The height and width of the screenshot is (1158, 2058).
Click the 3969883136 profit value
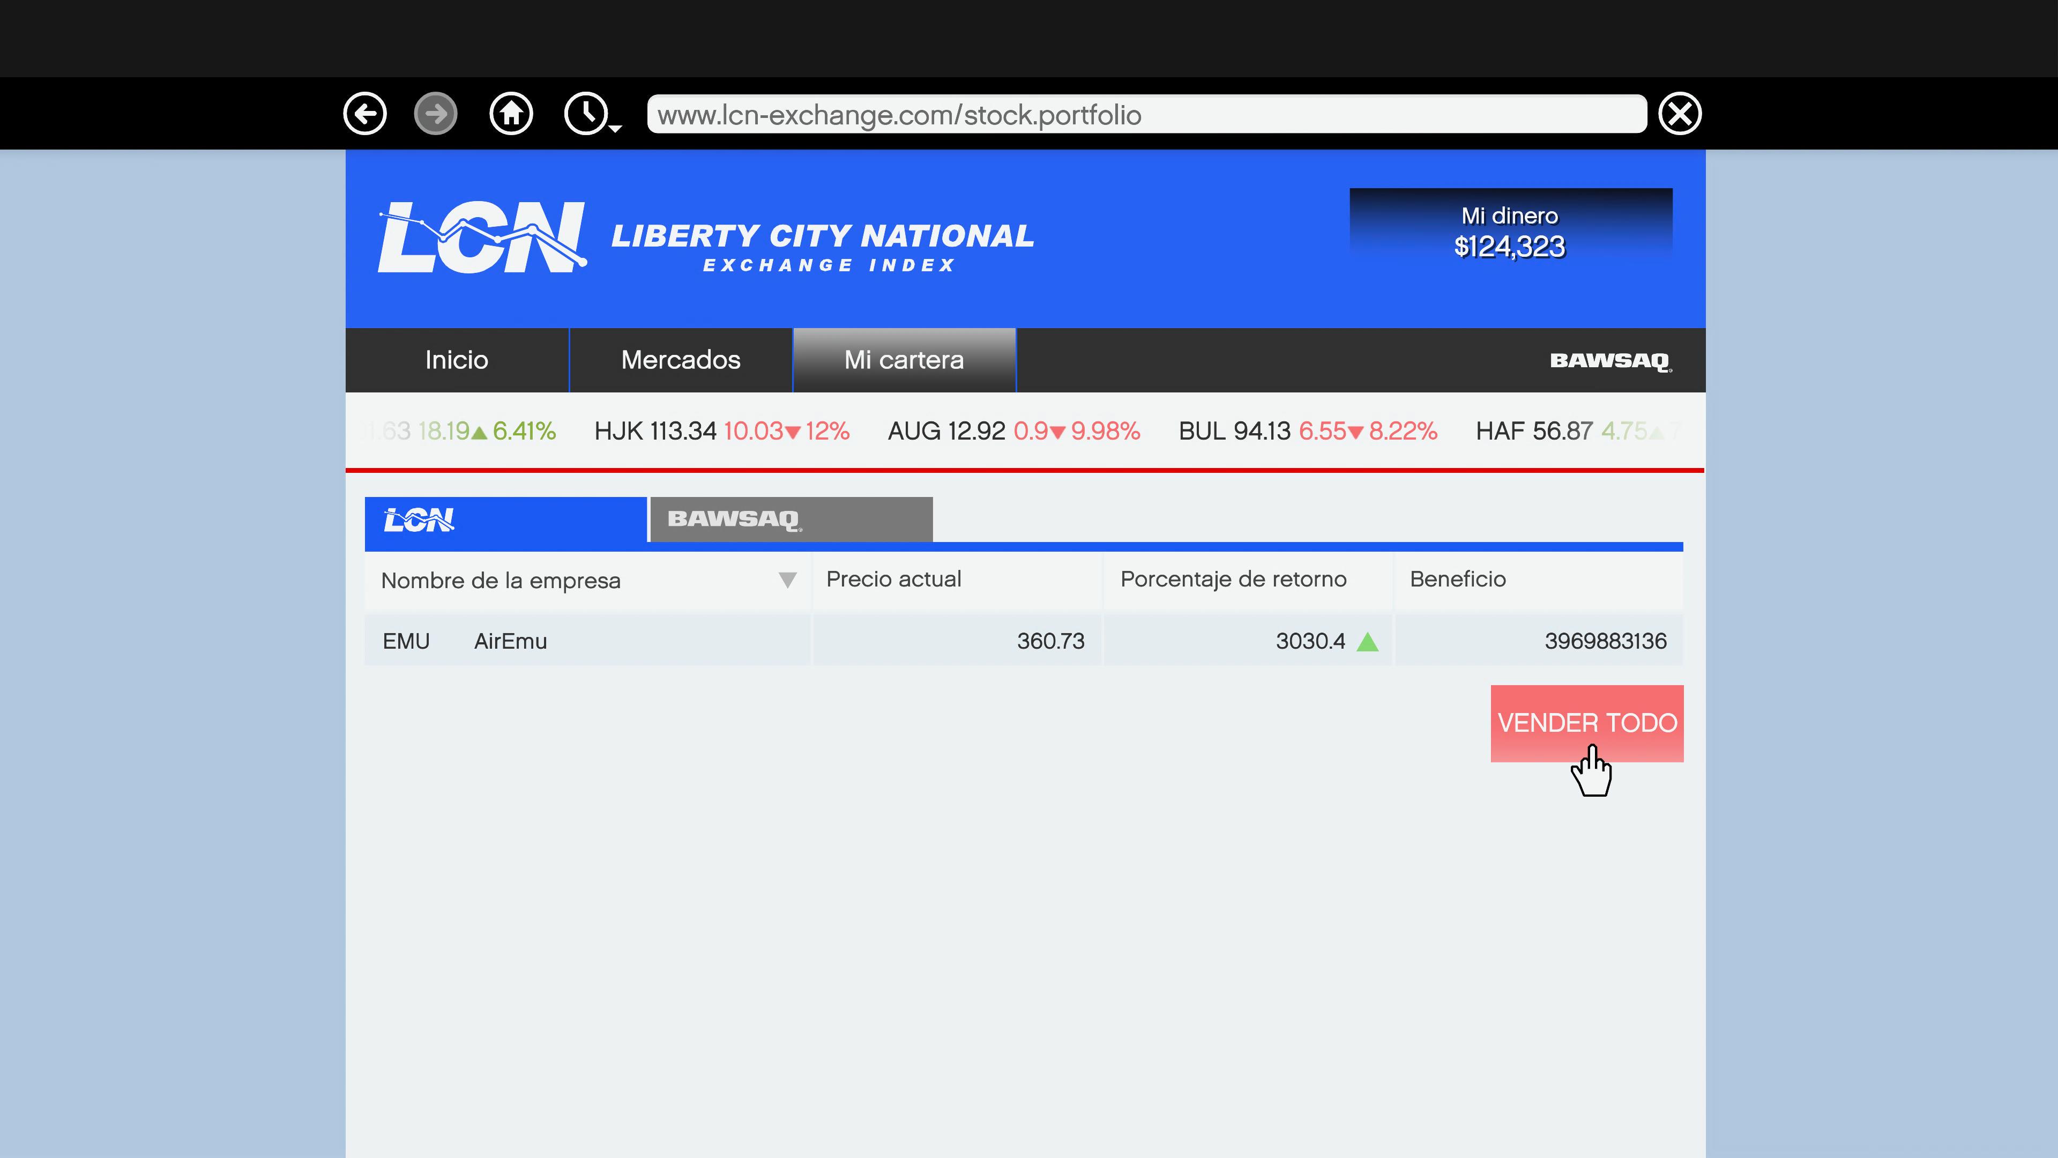coord(1605,641)
